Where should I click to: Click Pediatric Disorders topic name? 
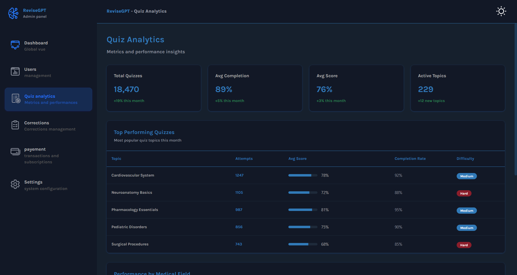[129, 227]
